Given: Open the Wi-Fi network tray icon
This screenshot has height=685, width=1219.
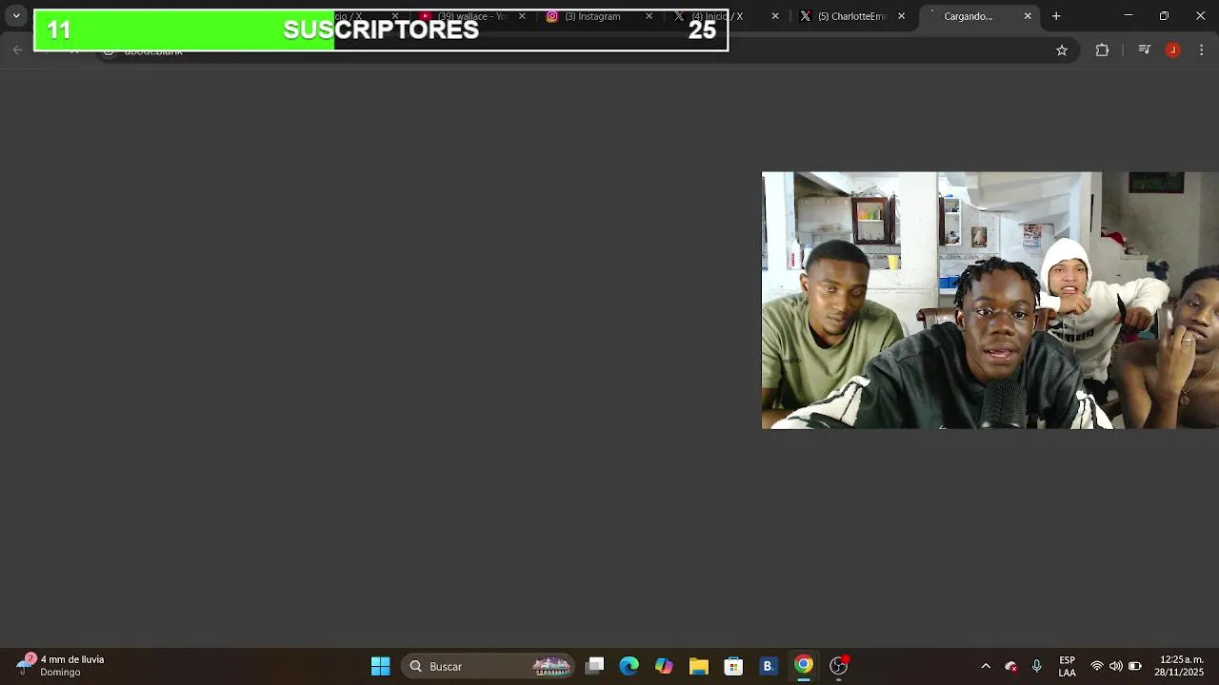Looking at the screenshot, I should click(x=1097, y=666).
